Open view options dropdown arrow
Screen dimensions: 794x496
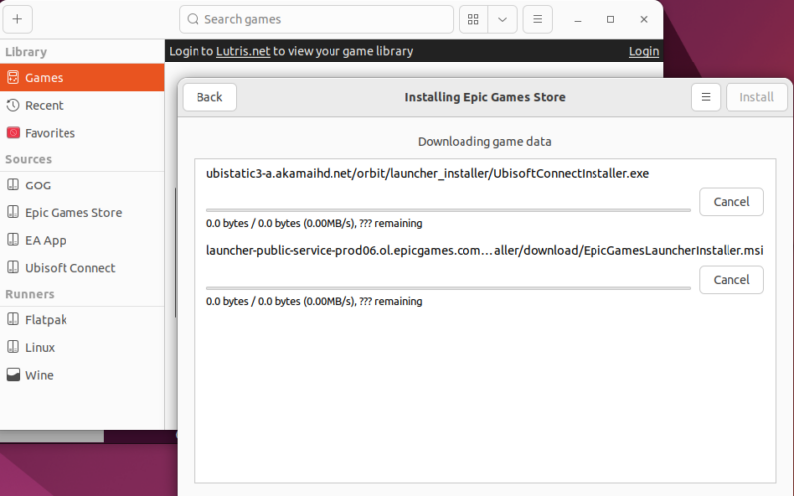(502, 19)
